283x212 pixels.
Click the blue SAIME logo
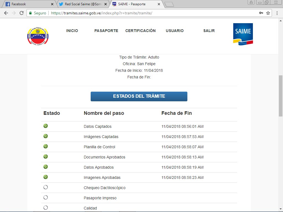(x=243, y=34)
